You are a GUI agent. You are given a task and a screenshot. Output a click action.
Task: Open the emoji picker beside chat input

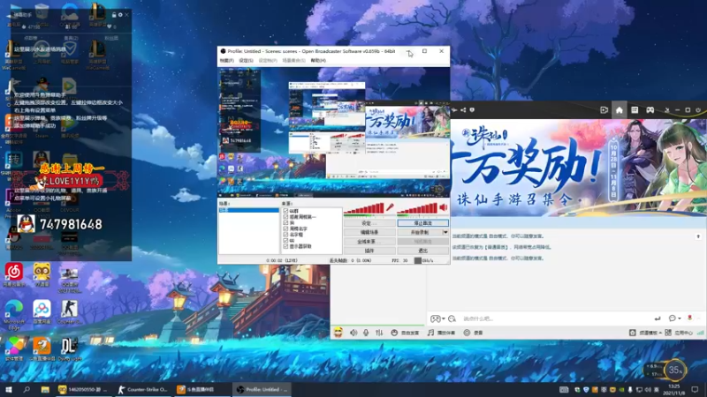(x=452, y=318)
